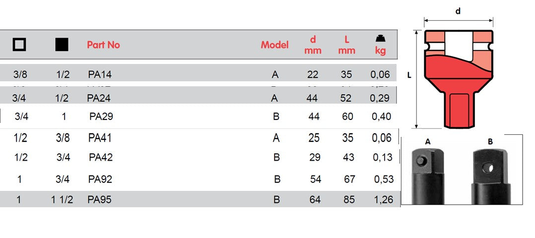This screenshot has height=238, width=535.
Task: Select the PA29 part number
Action: point(102,117)
